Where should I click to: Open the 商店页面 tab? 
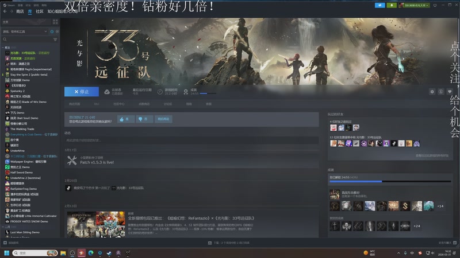tap(75, 104)
